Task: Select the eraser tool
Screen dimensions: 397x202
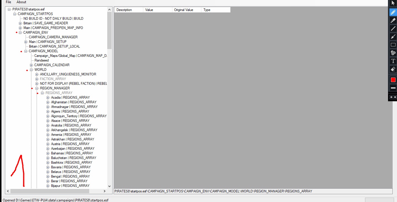Action: (393, 69)
